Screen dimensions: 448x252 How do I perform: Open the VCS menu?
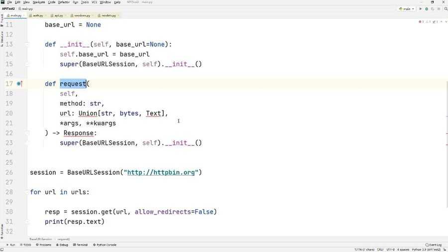pos(94,2)
